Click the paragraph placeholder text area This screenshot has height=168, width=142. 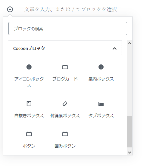pos(70,9)
